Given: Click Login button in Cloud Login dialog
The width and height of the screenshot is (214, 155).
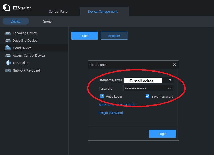Looking at the screenshot, I should (x=162, y=134).
